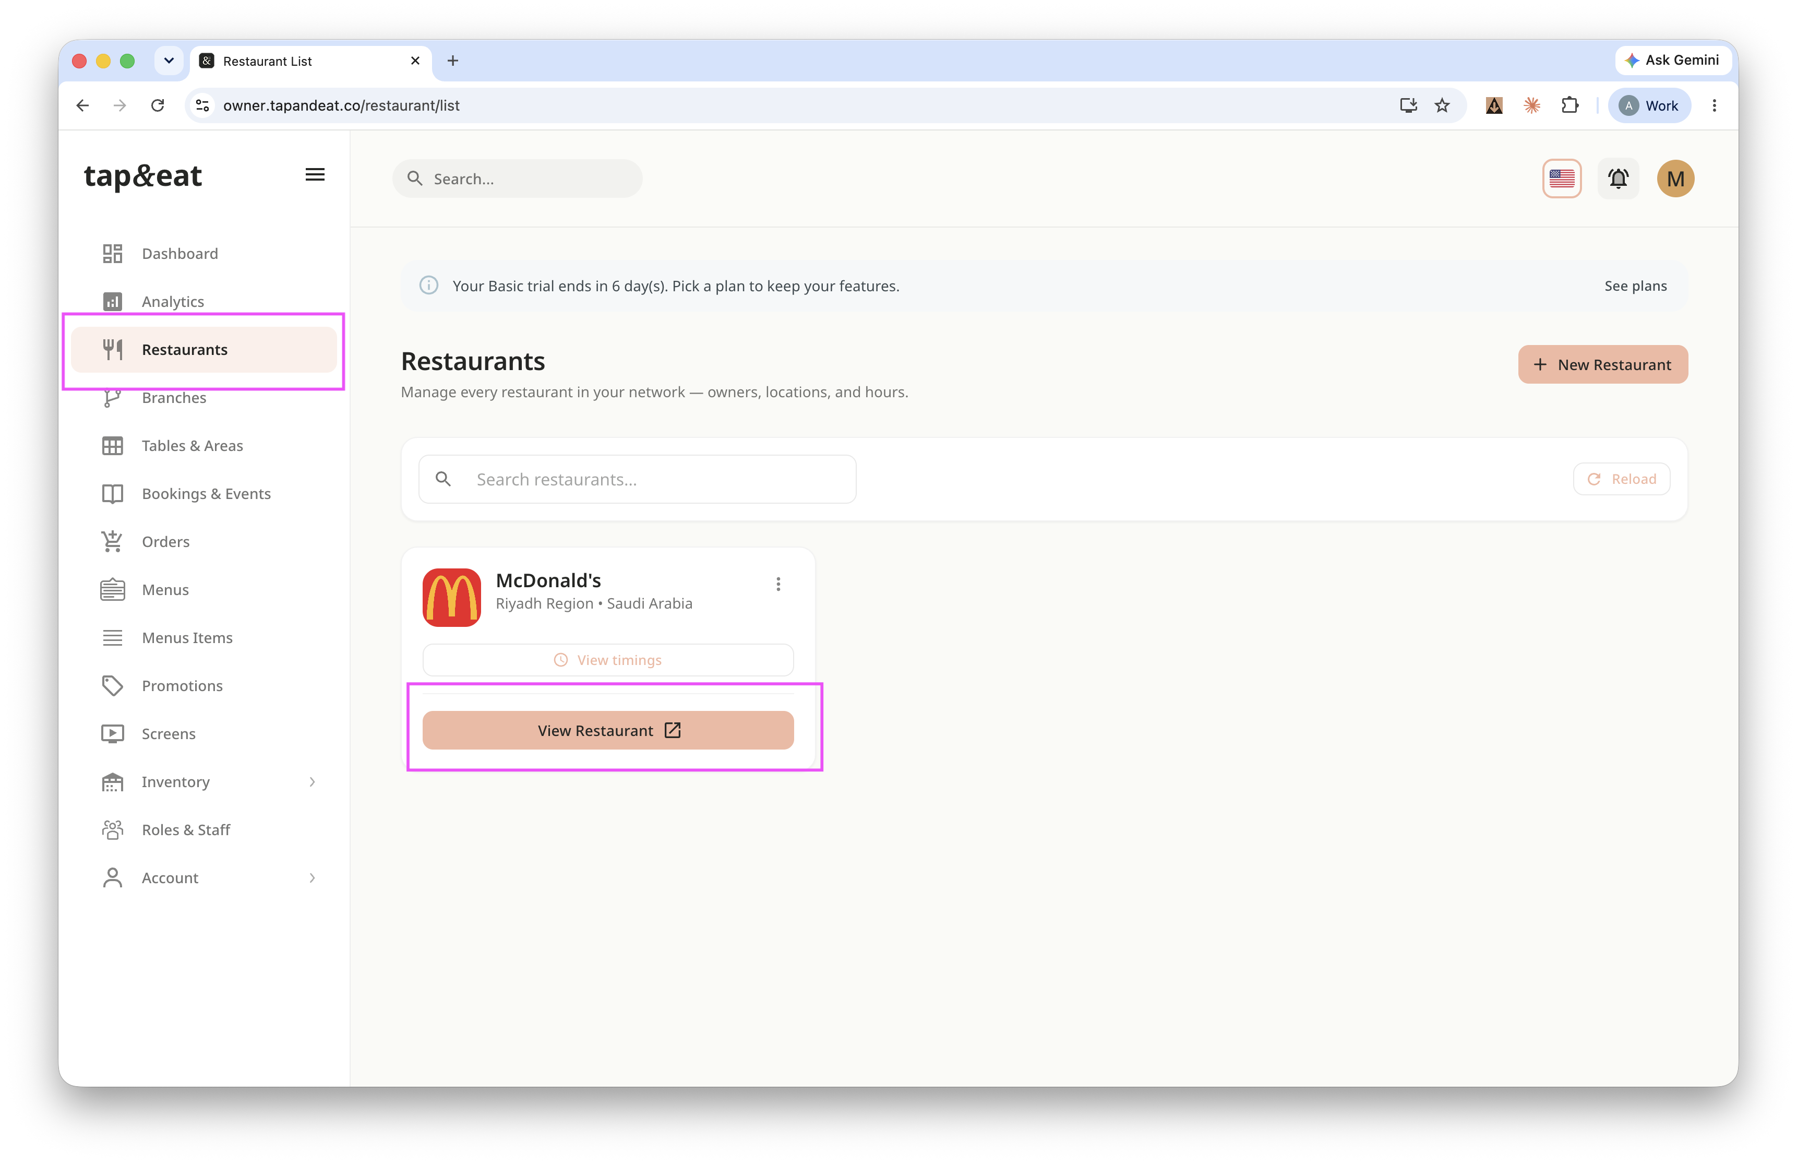Viewport: 1797px width, 1164px height.
Task: Click the McDonald's restaurant name
Action: pyautogui.click(x=548, y=581)
